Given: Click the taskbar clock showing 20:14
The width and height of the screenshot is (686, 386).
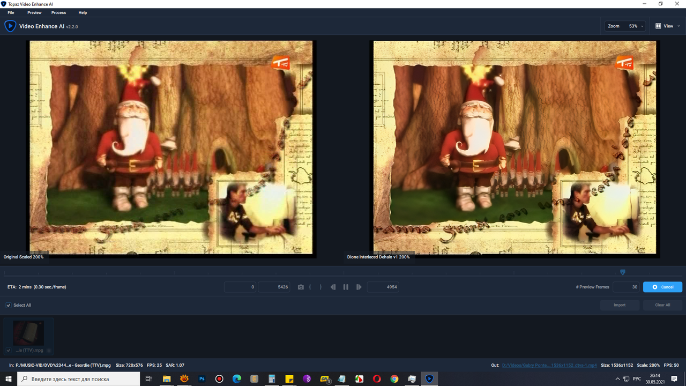Looking at the screenshot, I should coord(655,378).
